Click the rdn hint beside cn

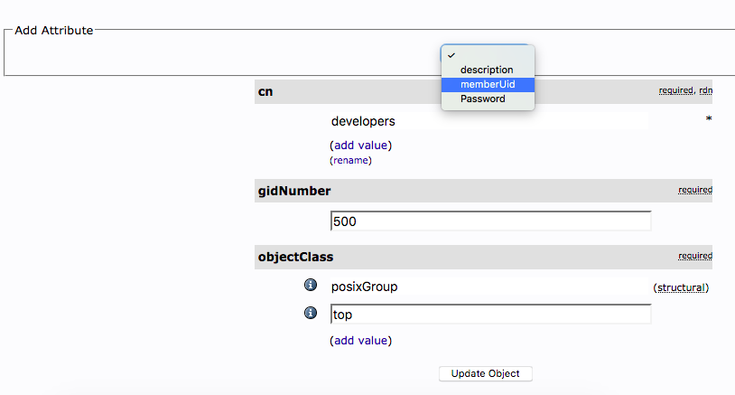click(x=705, y=90)
